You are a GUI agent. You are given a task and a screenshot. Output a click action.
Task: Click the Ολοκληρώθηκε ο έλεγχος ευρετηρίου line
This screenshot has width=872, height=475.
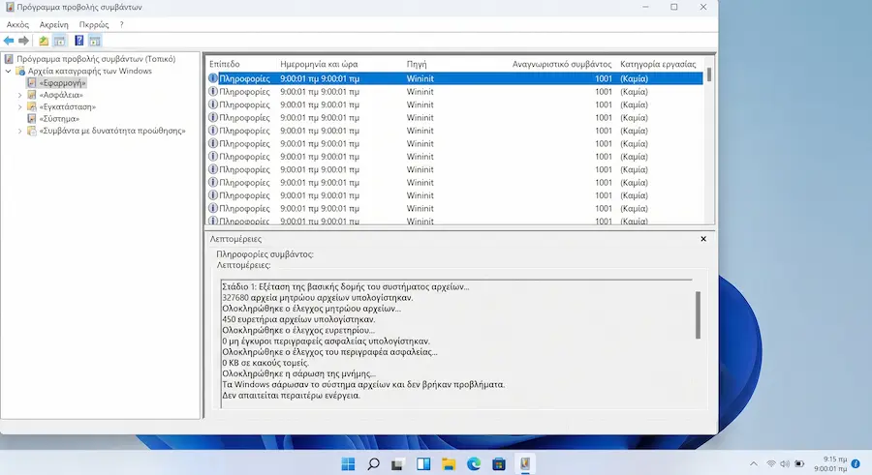point(298,331)
